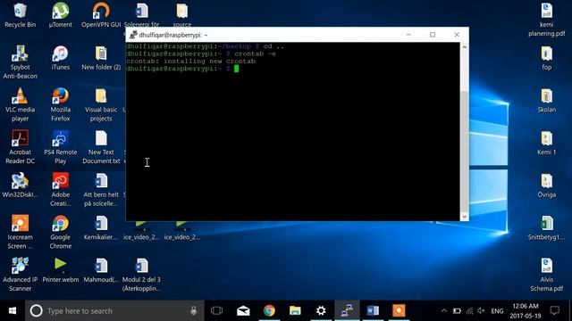This screenshot has width=572, height=321.
Task: Open the Action Center notifications icon
Action: click(x=554, y=311)
